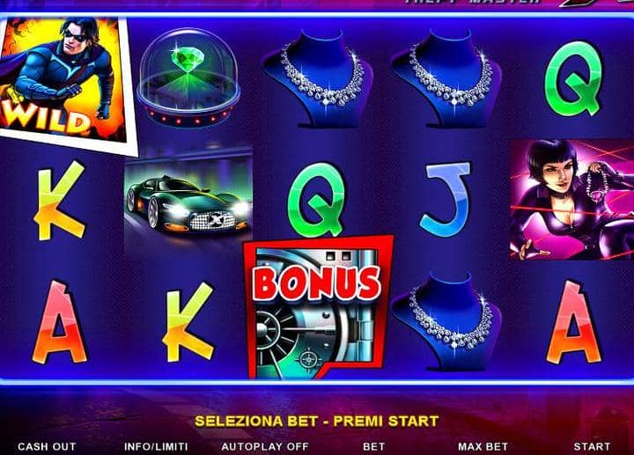Select the bottom-left red A symbol
The image size is (634, 455).
pyautogui.click(x=60, y=322)
